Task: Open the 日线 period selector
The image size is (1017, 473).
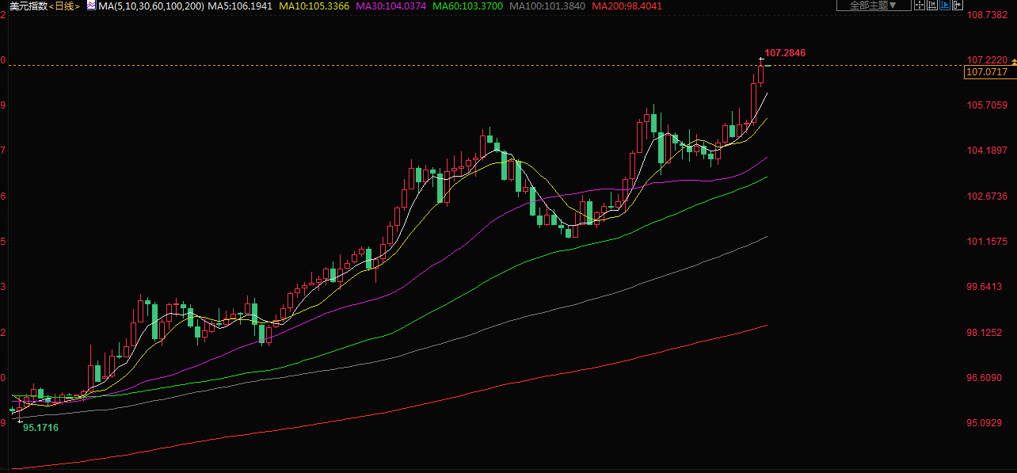Action: (x=65, y=6)
